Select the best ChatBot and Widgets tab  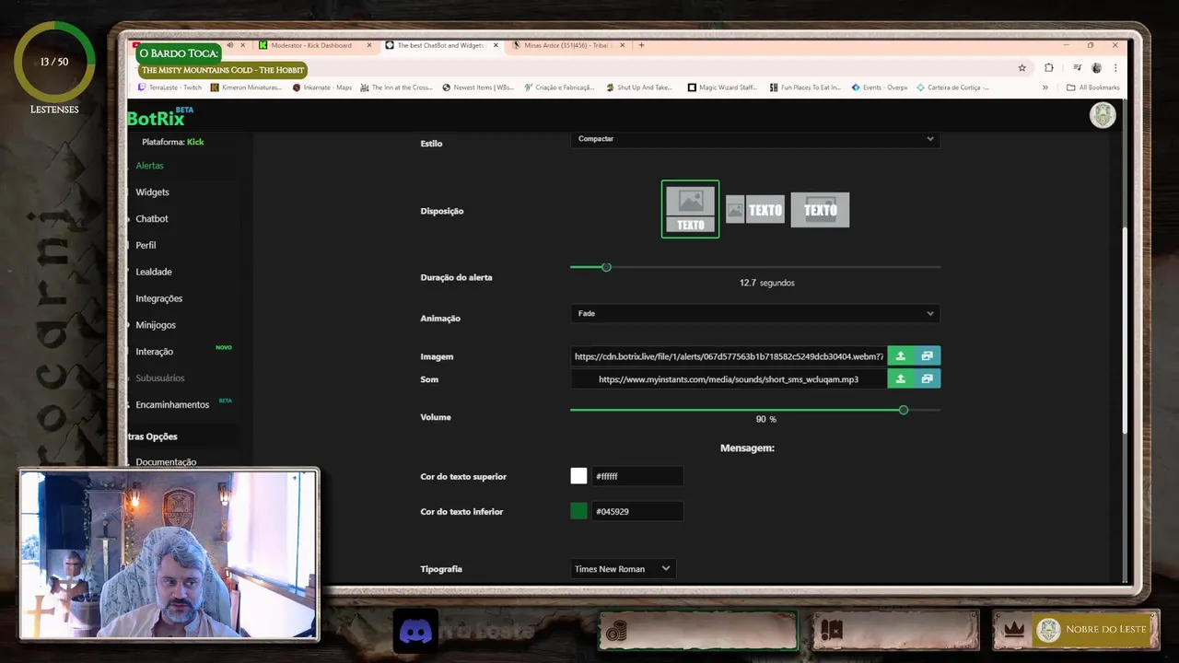440,45
